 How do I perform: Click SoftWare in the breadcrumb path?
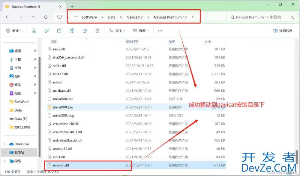click(89, 17)
